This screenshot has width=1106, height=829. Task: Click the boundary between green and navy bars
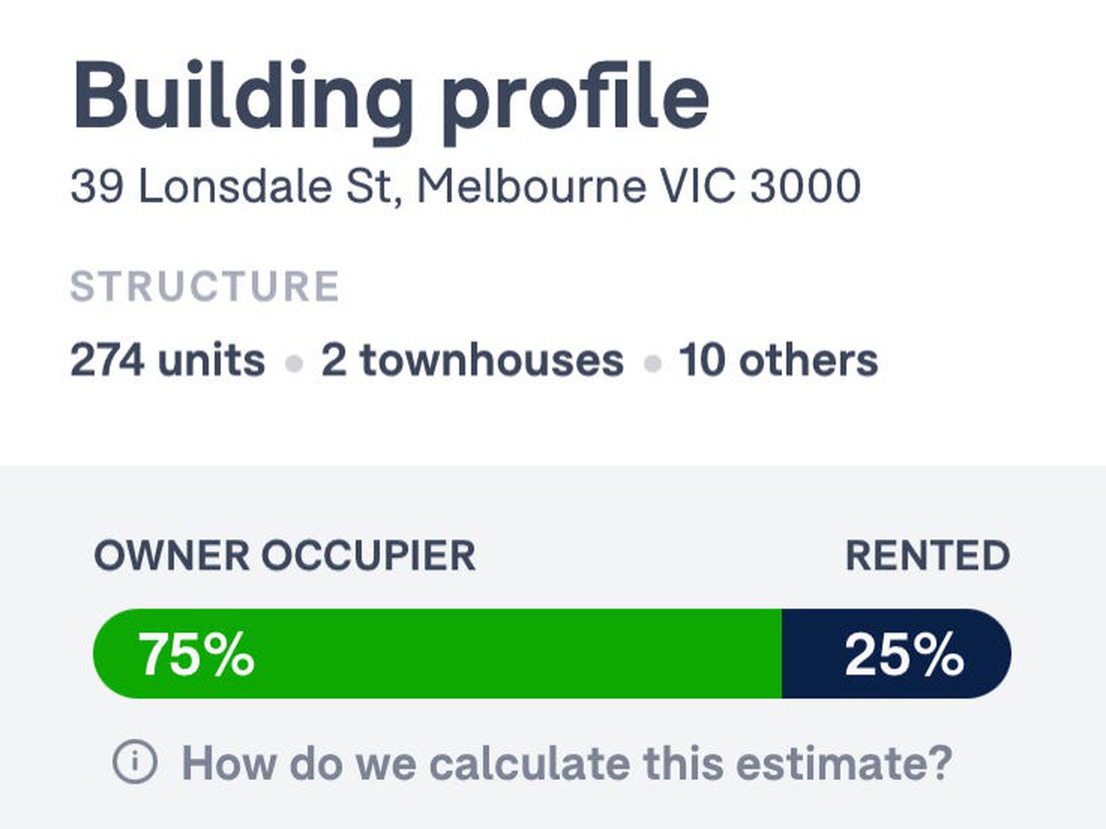[x=782, y=653]
